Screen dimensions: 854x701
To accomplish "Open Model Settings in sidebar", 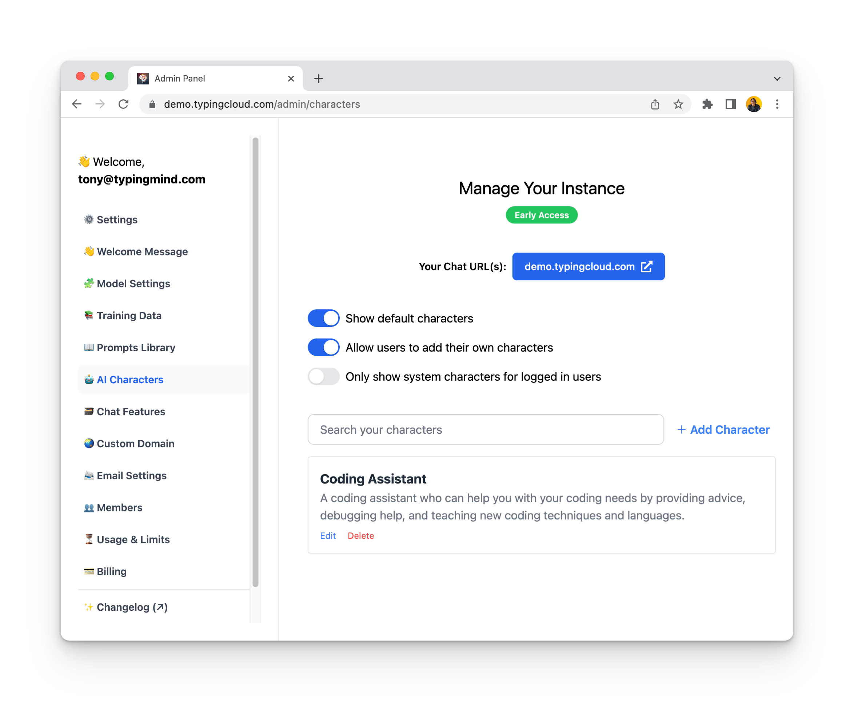I will click(x=133, y=284).
